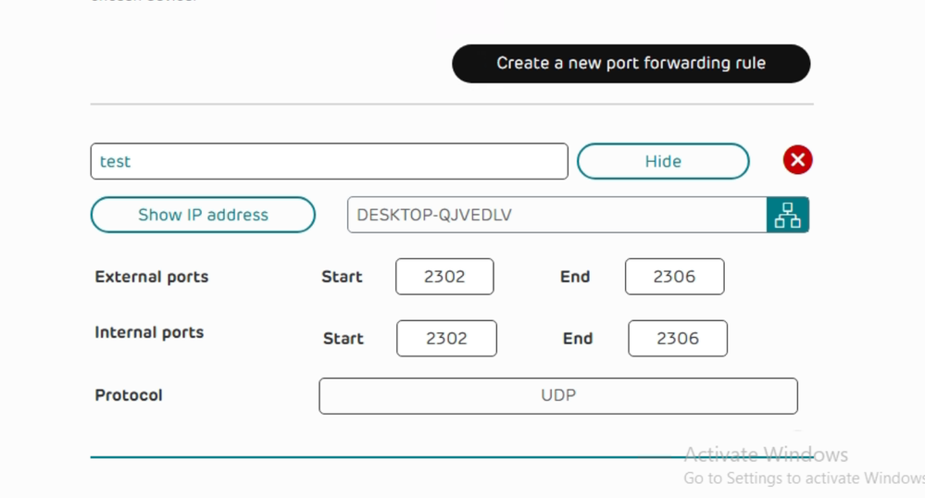Click the End label in Internal ports row
The width and height of the screenshot is (925, 498).
coord(578,339)
